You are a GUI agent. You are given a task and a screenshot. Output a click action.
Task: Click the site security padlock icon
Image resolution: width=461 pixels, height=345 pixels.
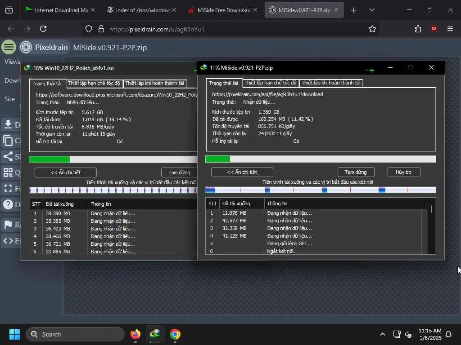tap(101, 29)
